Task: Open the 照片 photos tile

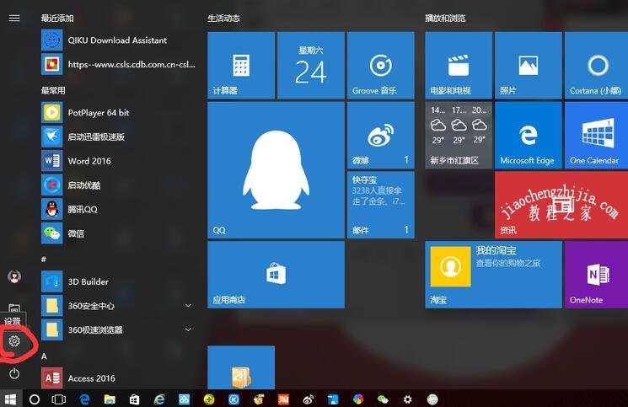Action: [x=529, y=65]
